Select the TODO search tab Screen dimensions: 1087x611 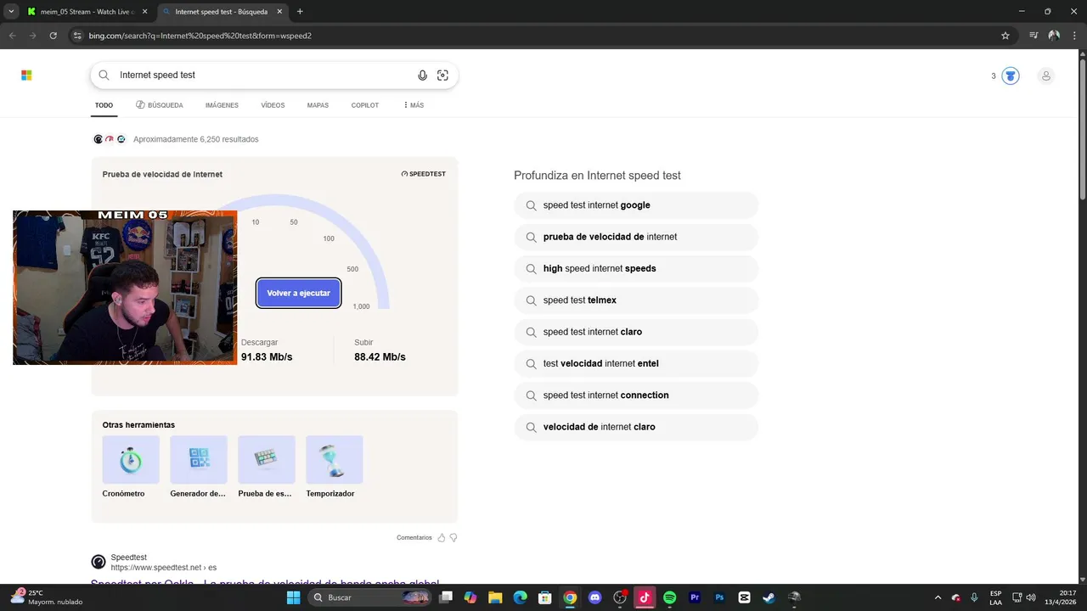click(104, 105)
